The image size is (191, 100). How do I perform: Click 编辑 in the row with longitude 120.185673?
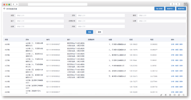pyautogui.click(x=177, y=76)
